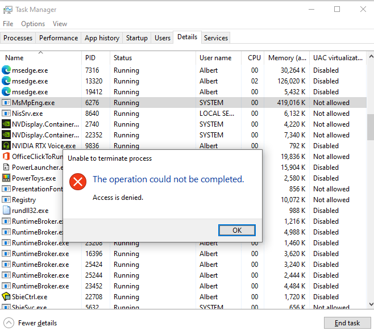Viewport: 374px width, 335px height.
Task: Switch to the App history tab
Action: click(x=102, y=38)
